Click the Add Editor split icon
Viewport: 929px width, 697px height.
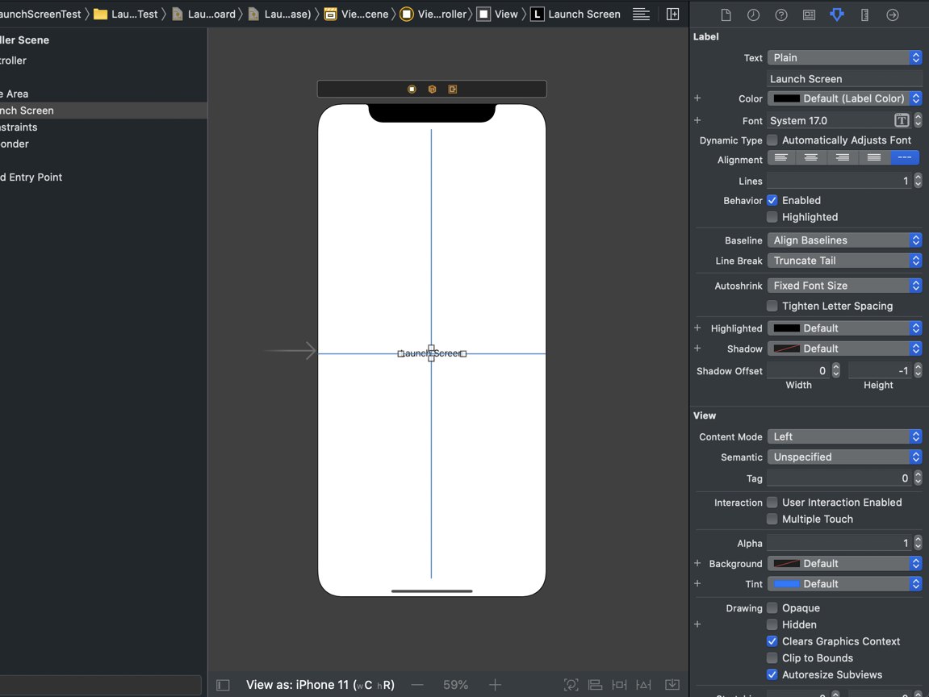(x=672, y=14)
